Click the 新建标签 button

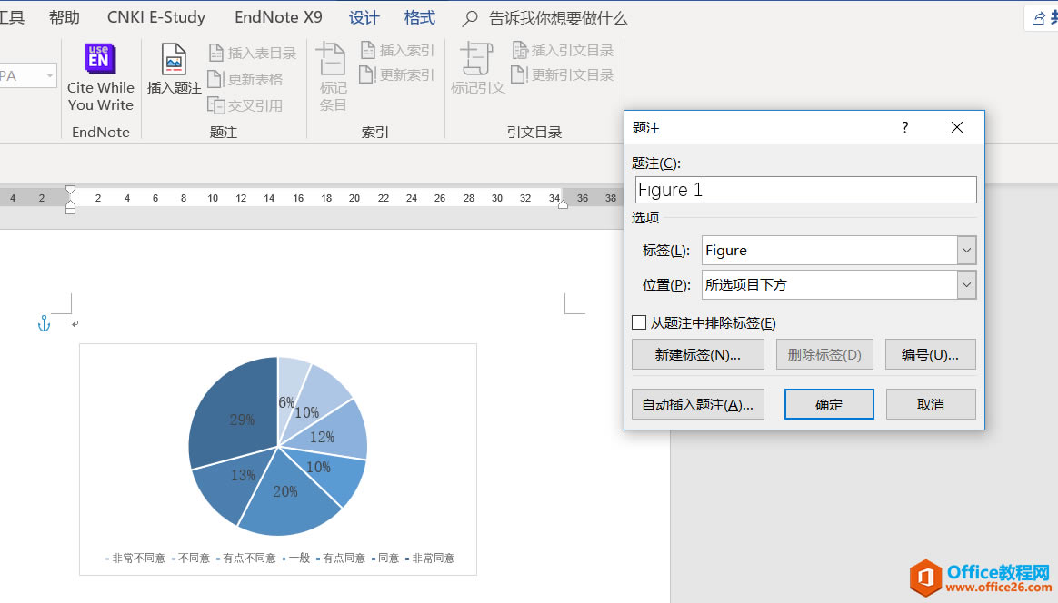(x=697, y=354)
